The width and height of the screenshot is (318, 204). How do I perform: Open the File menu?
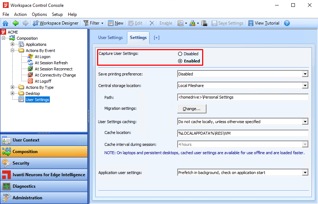(x=6, y=14)
